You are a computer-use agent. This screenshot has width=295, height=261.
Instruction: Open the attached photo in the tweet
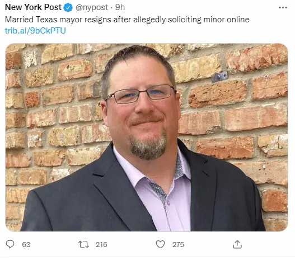[147, 137]
